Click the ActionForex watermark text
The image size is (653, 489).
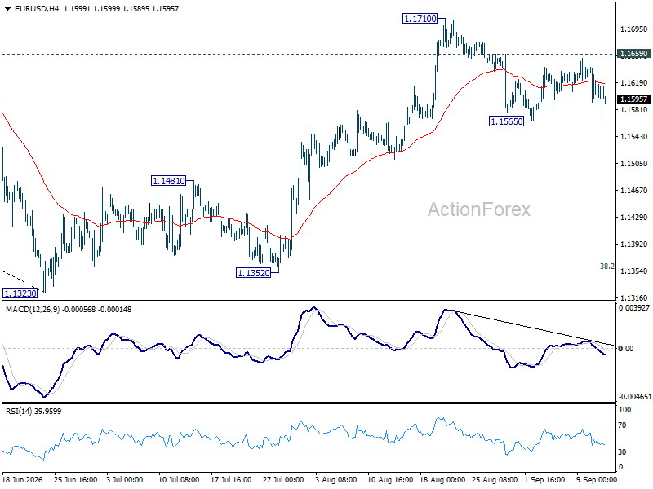tap(479, 209)
